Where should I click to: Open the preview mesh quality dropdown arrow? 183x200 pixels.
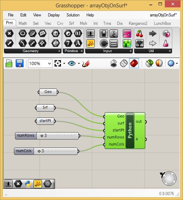tap(177, 63)
